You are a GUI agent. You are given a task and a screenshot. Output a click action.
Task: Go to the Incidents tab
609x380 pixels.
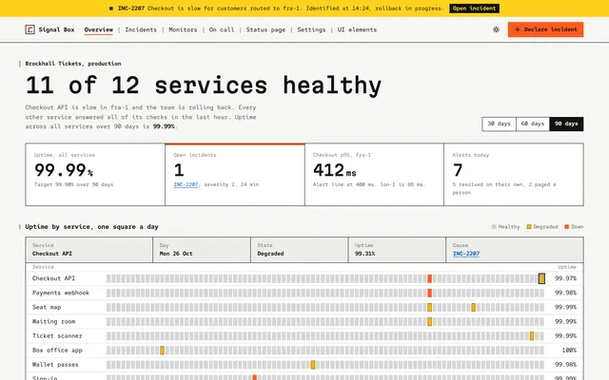[141, 29]
